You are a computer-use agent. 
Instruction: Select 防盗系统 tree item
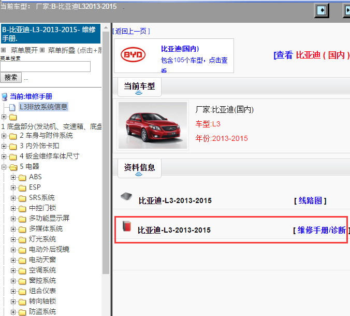click(x=42, y=311)
